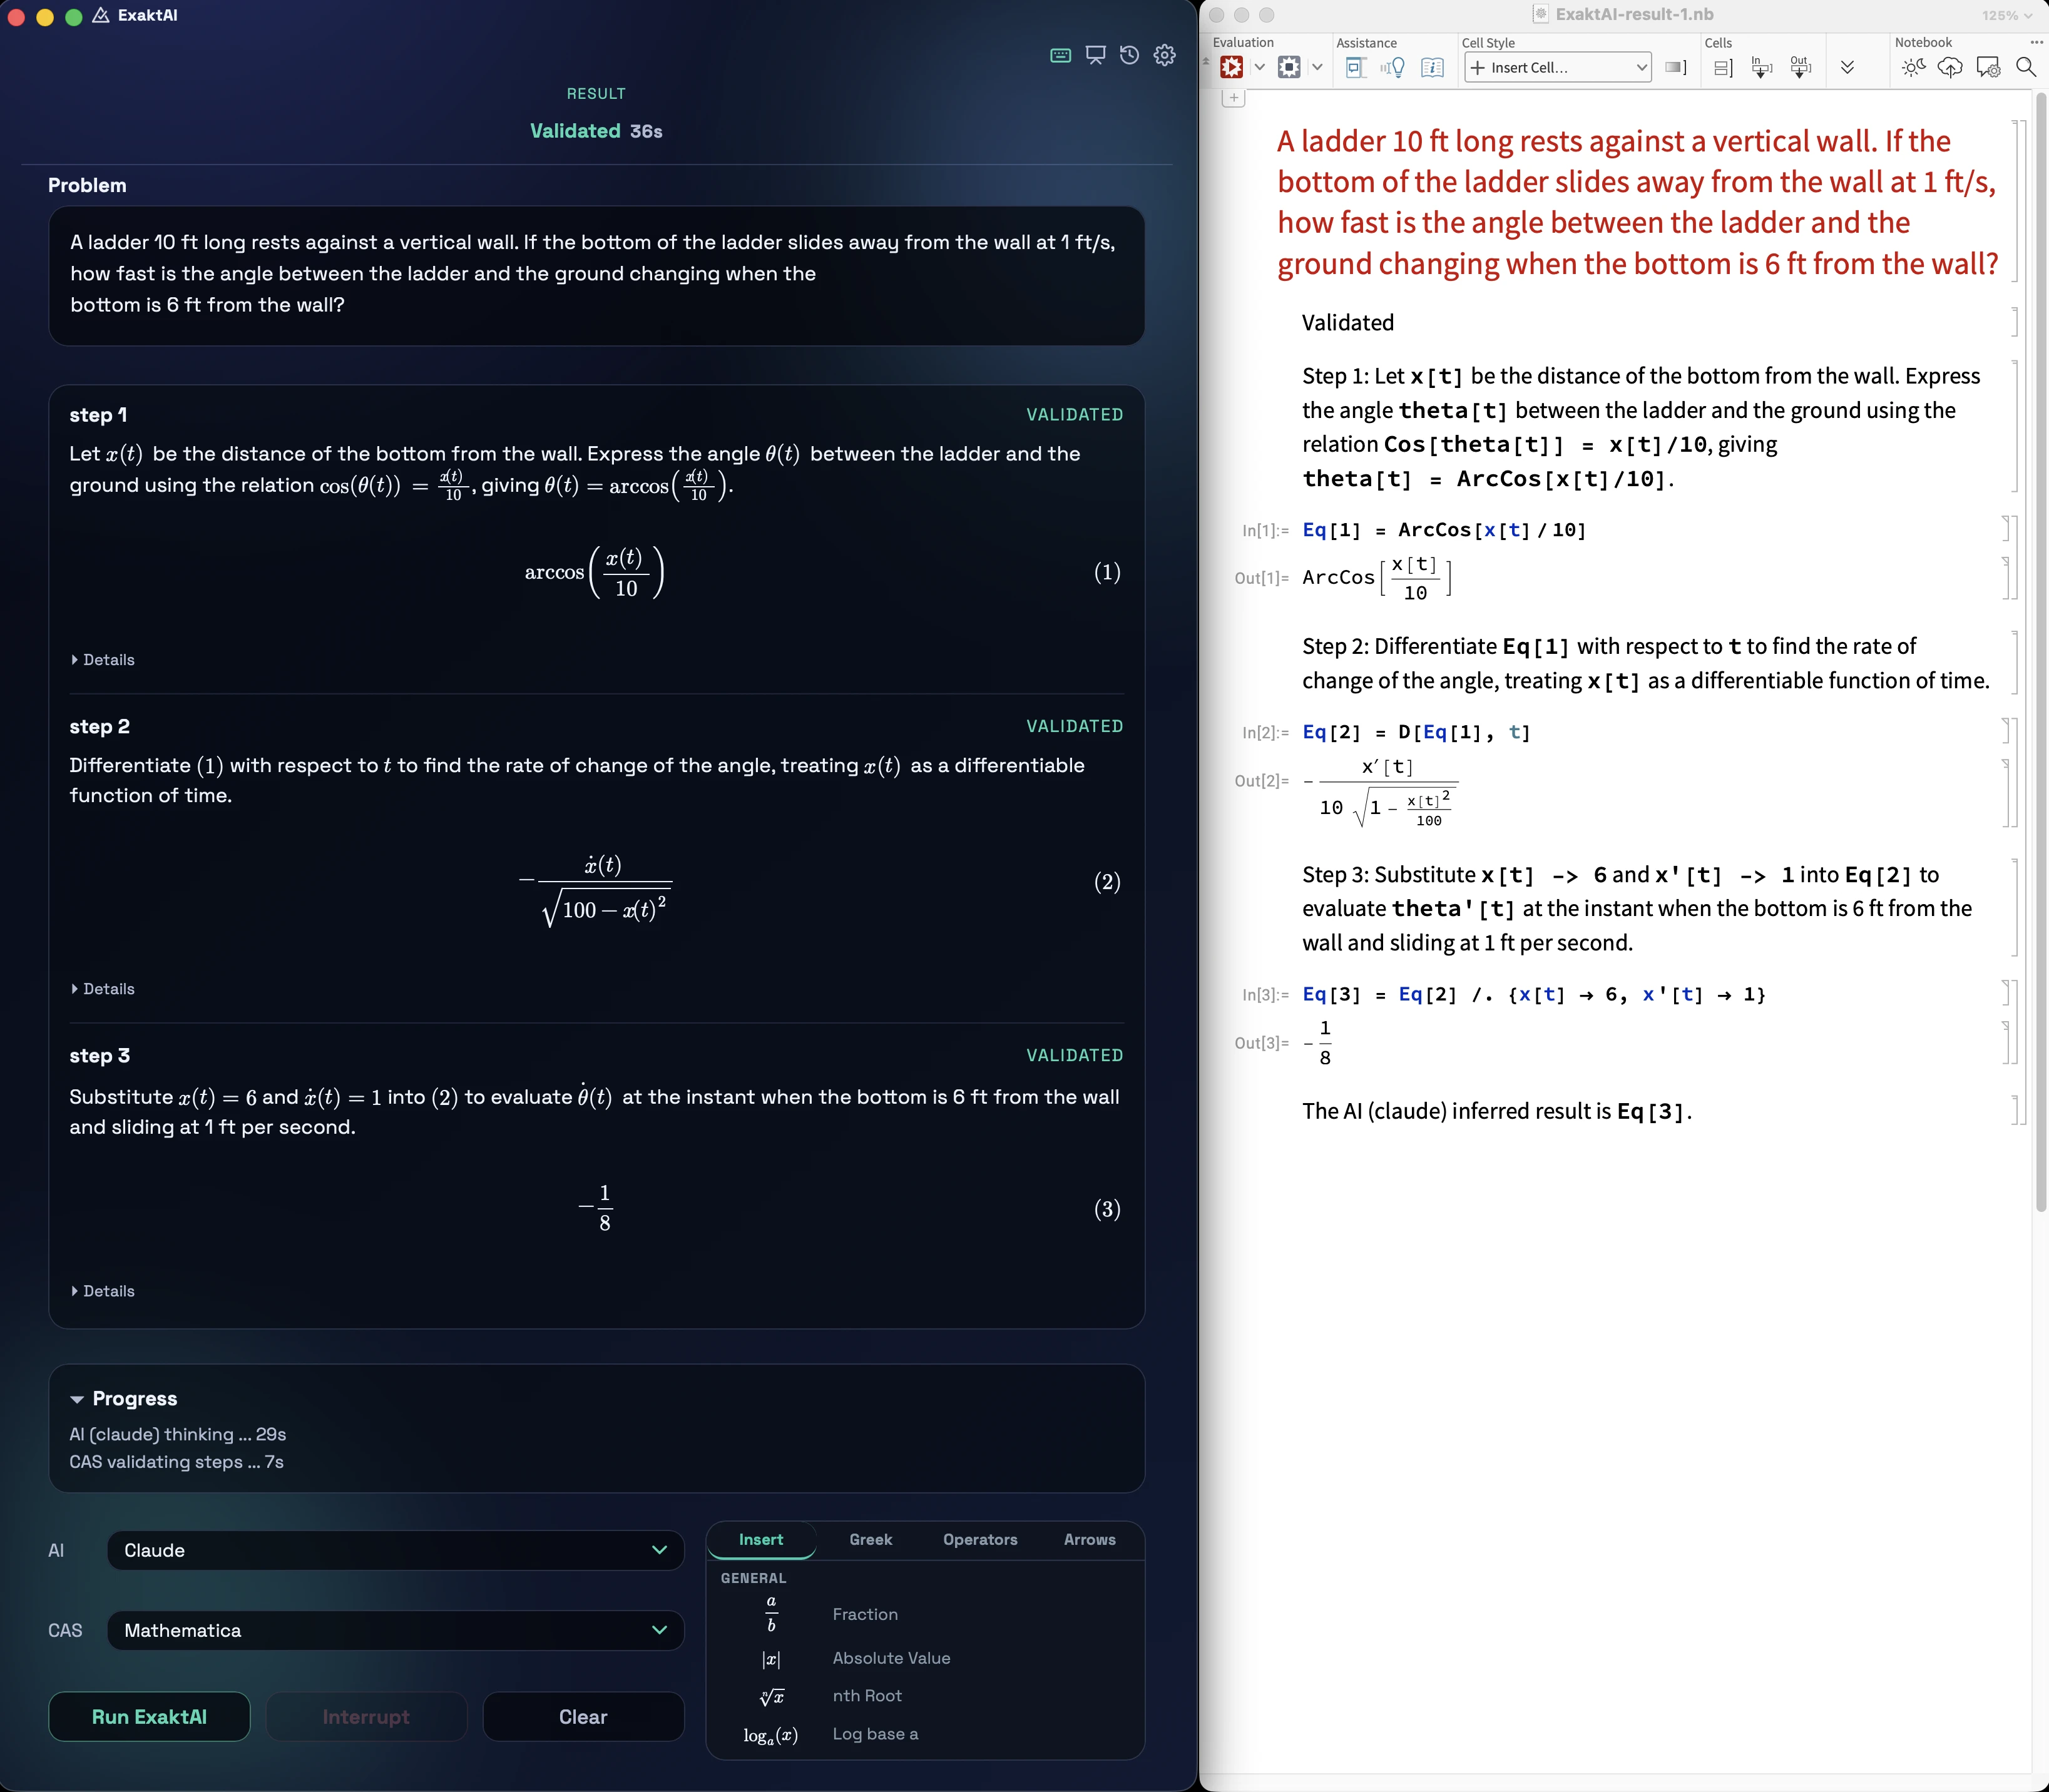Viewport: 2049px width, 1792px height.
Task: Open Chat notebook assistance icon
Action: point(1356,67)
